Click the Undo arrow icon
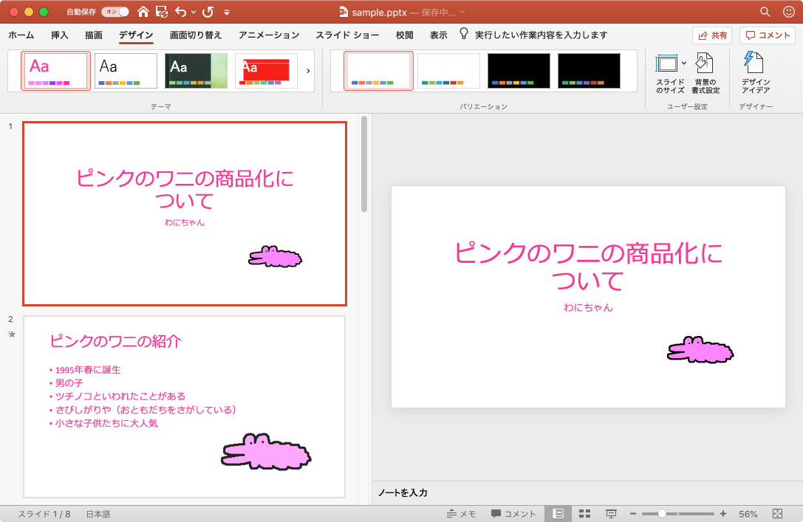Image resolution: width=803 pixels, height=522 pixels. (180, 12)
